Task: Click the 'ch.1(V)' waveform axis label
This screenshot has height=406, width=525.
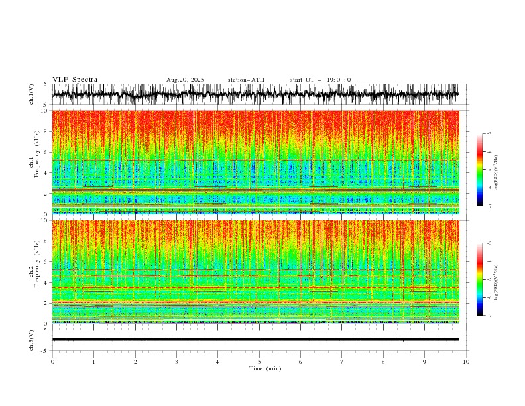Action: [32, 94]
